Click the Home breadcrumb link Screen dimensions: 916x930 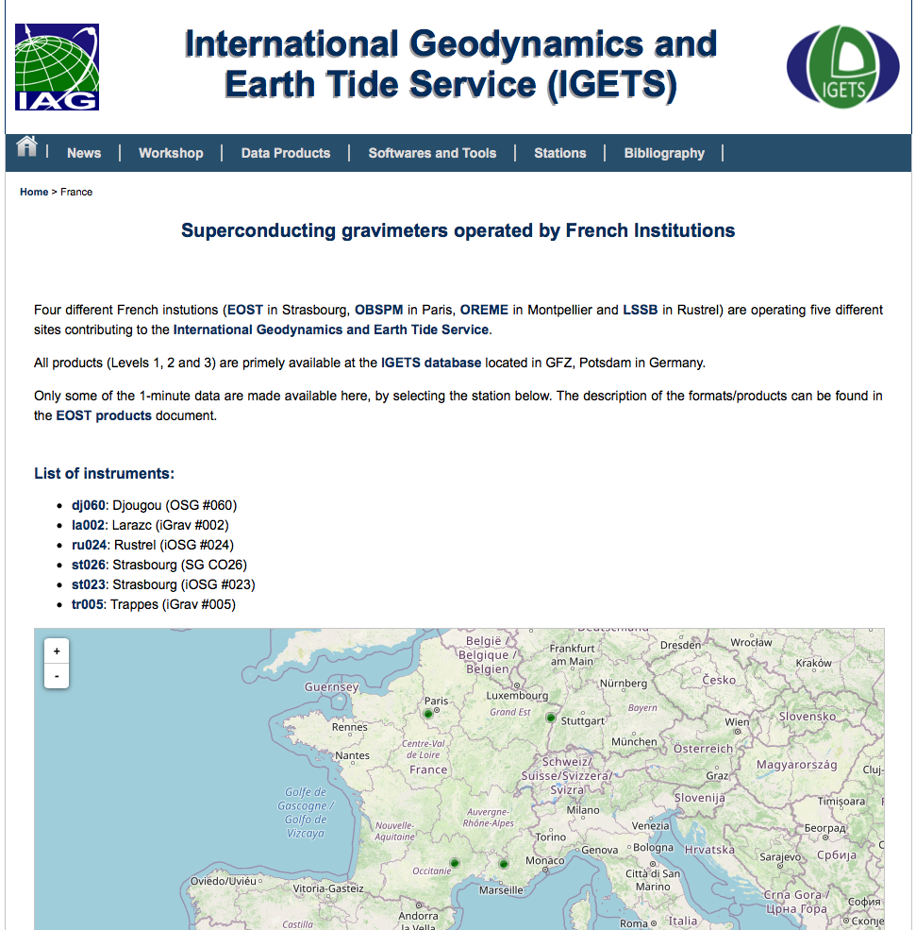click(x=34, y=192)
